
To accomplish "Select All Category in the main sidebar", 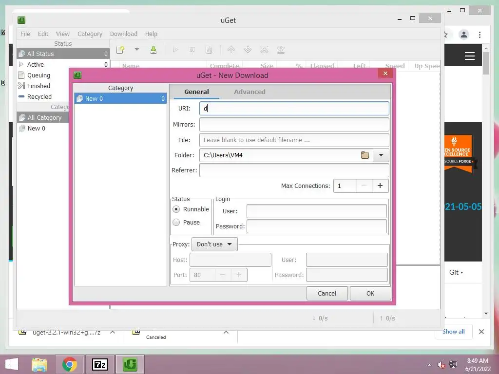I will 43,118.
